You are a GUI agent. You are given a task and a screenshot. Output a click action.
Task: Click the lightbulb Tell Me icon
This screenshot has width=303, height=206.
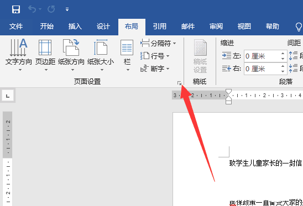[x=299, y=27]
